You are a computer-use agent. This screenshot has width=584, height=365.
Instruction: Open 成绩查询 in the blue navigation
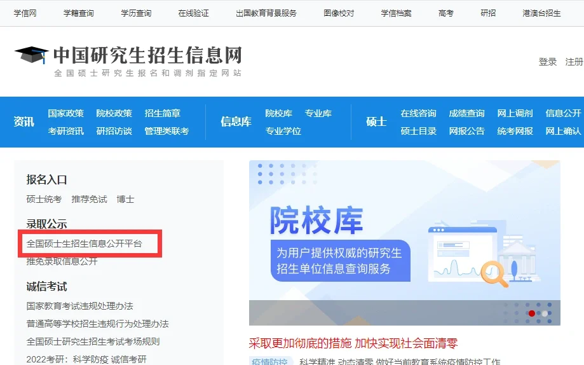[x=466, y=113]
